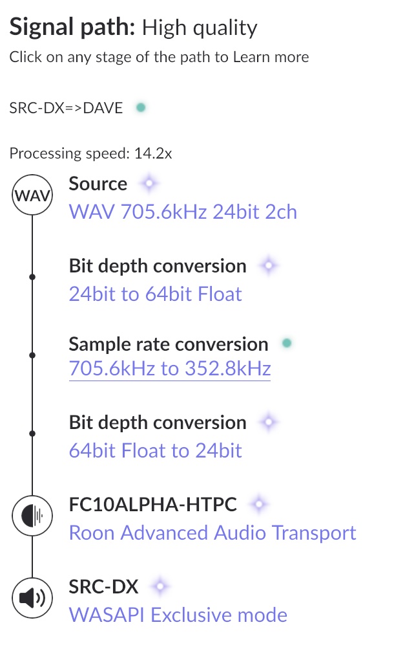Click the SRC-DX=>DAVE zone name

[65, 107]
